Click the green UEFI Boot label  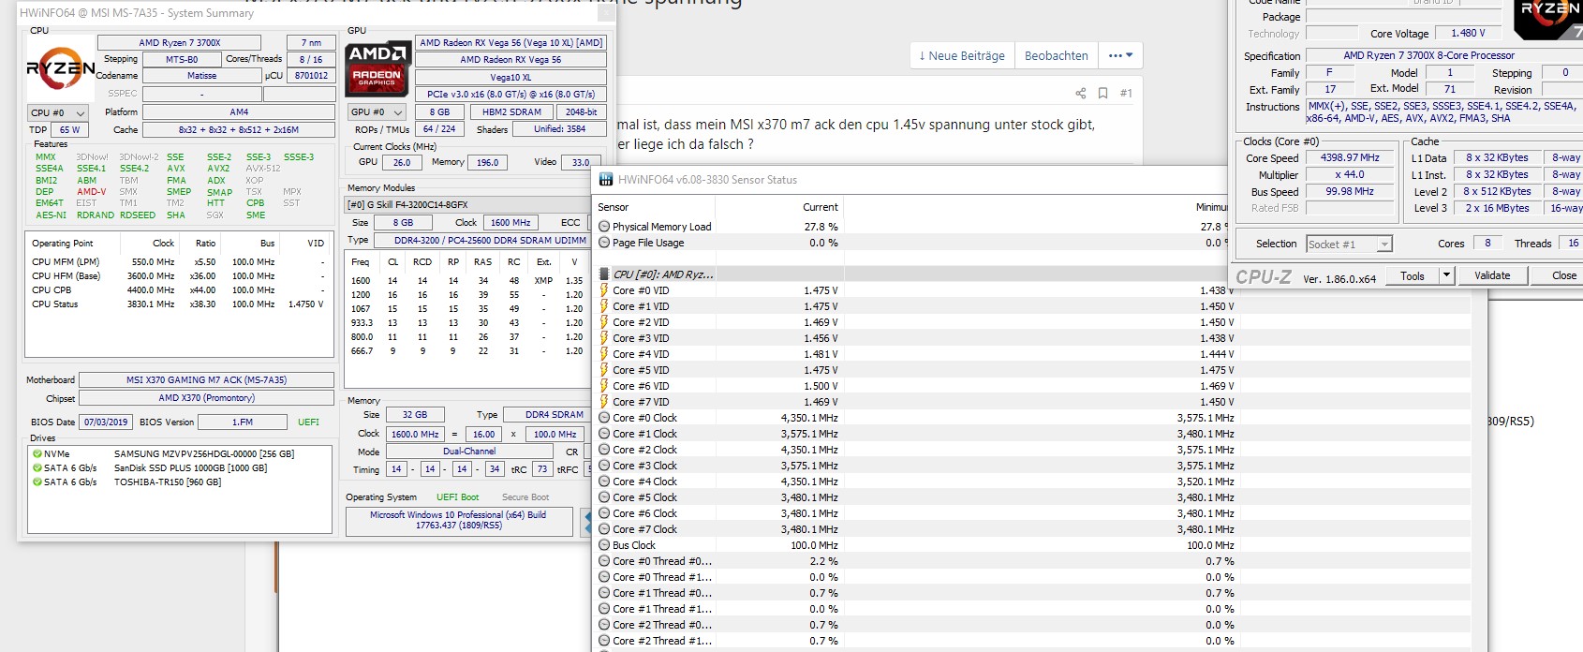pos(457,496)
